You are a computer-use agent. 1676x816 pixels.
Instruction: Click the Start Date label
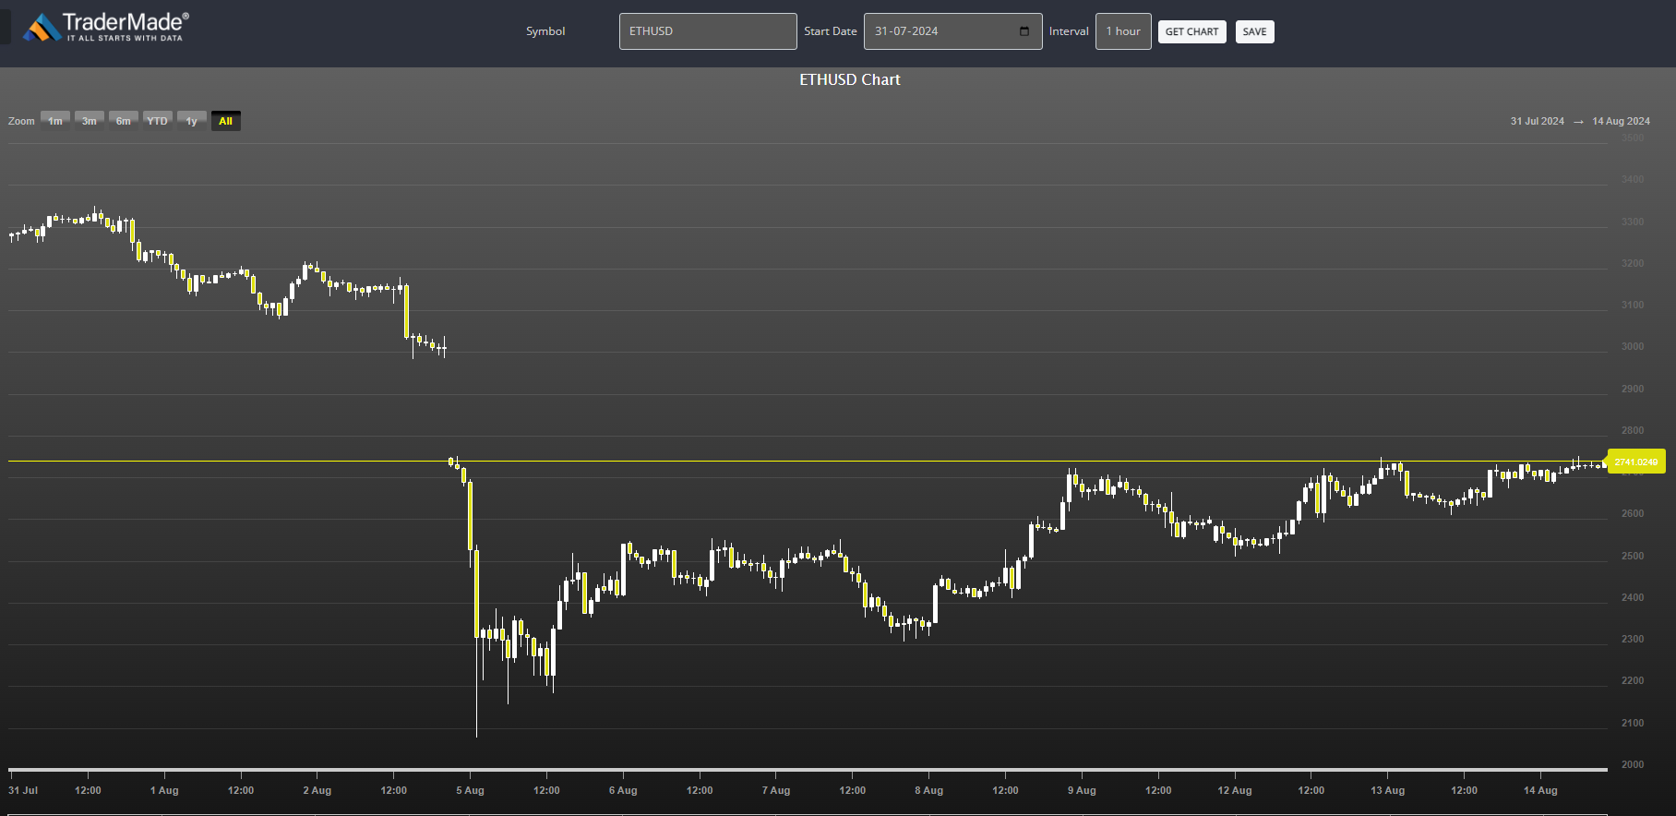click(831, 31)
